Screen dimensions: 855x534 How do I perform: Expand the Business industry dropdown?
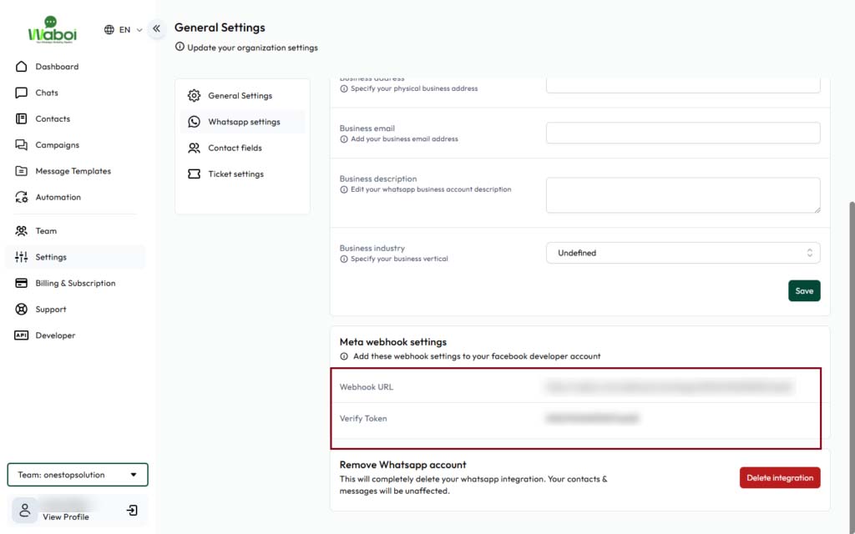682,253
